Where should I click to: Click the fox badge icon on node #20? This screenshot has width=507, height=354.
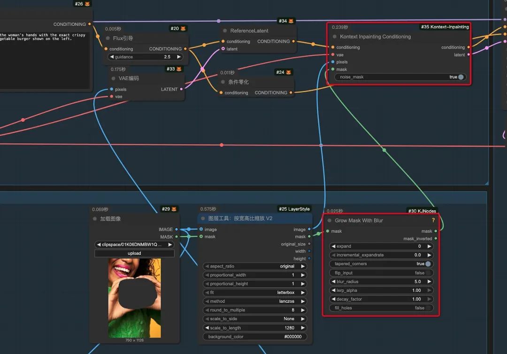183,29
